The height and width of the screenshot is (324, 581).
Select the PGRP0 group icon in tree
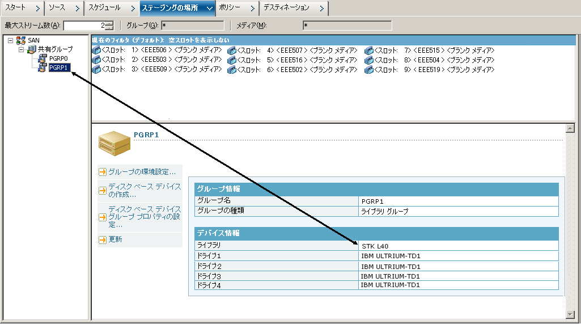click(43, 58)
